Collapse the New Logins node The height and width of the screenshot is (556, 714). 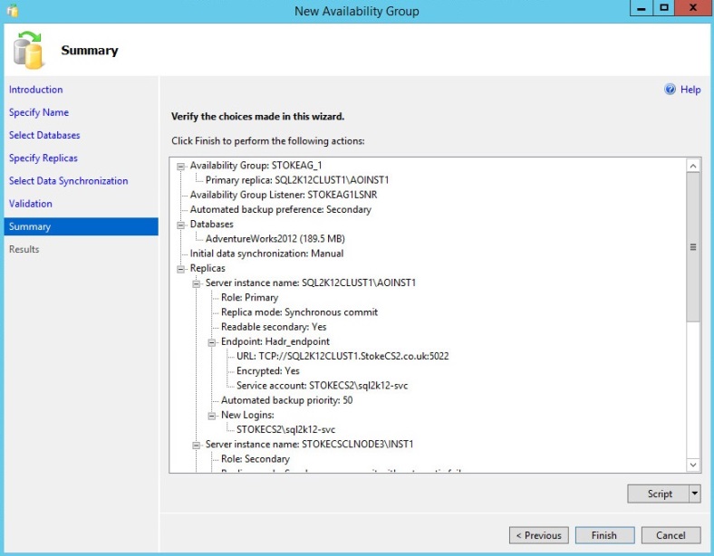pyautogui.click(x=212, y=416)
